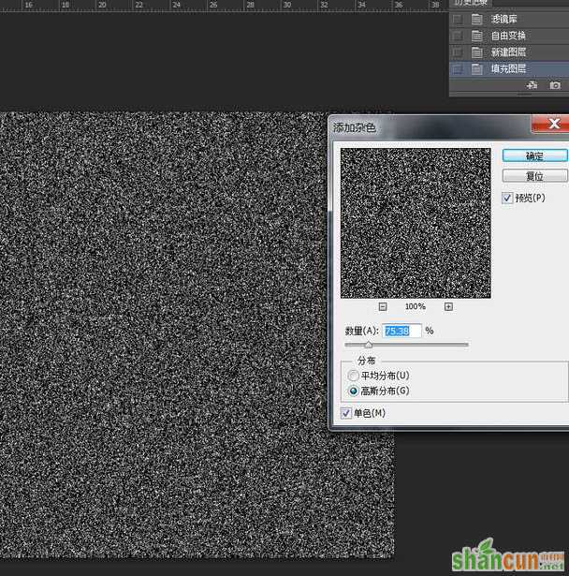The width and height of the screenshot is (569, 576).
Task: Set history brush source box beside 填充图层
Action: 458,68
